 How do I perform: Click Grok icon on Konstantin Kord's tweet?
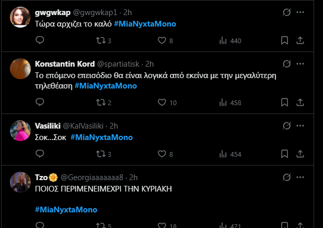tap(285, 64)
